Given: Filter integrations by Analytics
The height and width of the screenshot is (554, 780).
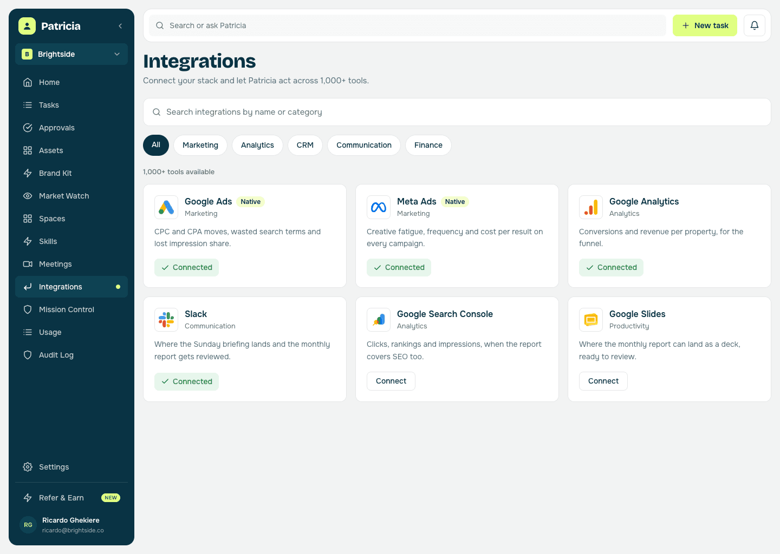Looking at the screenshot, I should coord(257,145).
